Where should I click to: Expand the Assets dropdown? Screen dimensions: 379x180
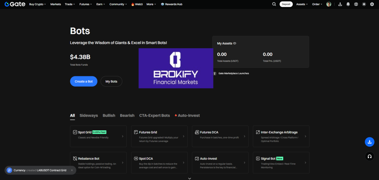[302, 4]
